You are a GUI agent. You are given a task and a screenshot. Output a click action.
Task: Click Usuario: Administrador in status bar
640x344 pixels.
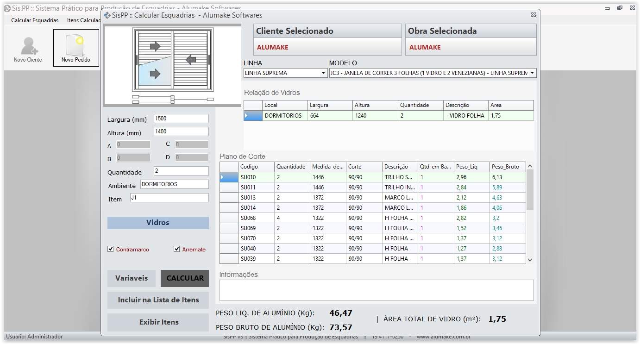(x=34, y=337)
